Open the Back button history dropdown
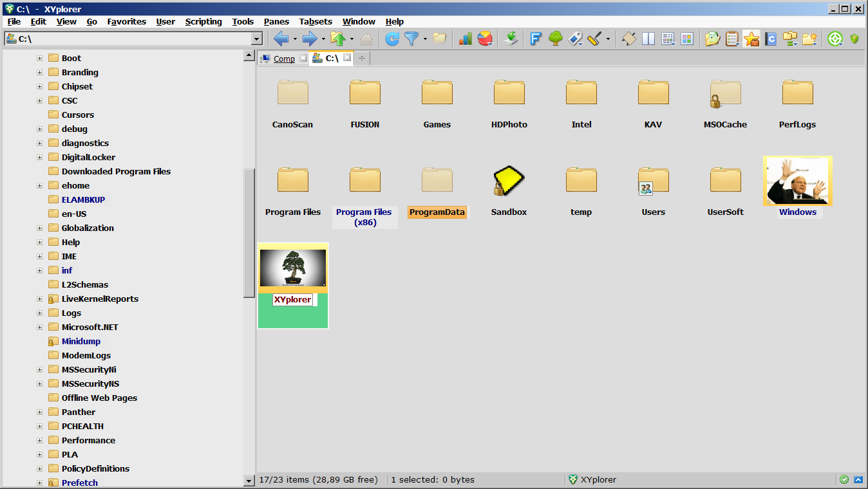The image size is (868, 489). [294, 39]
